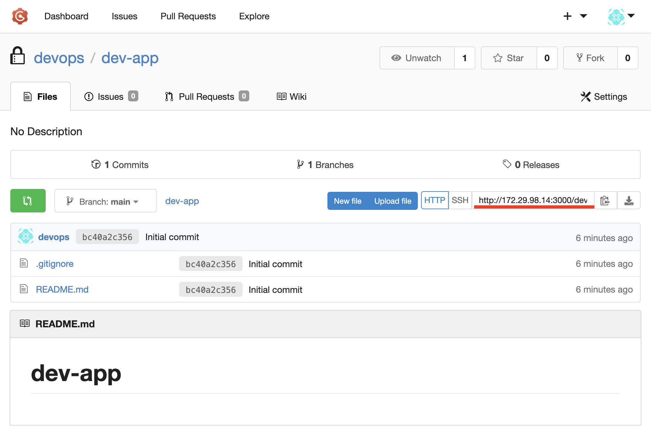The width and height of the screenshot is (651, 439).
Task: Open commit bc40a2c356 in latest commit row
Action: point(107,237)
